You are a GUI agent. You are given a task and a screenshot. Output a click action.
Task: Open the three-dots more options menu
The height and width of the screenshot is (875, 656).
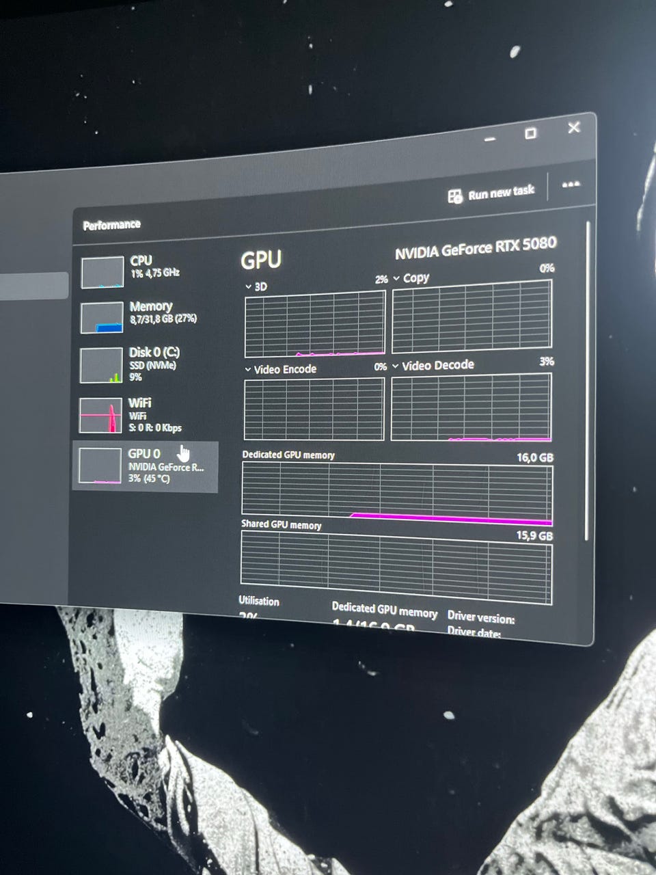click(x=571, y=185)
